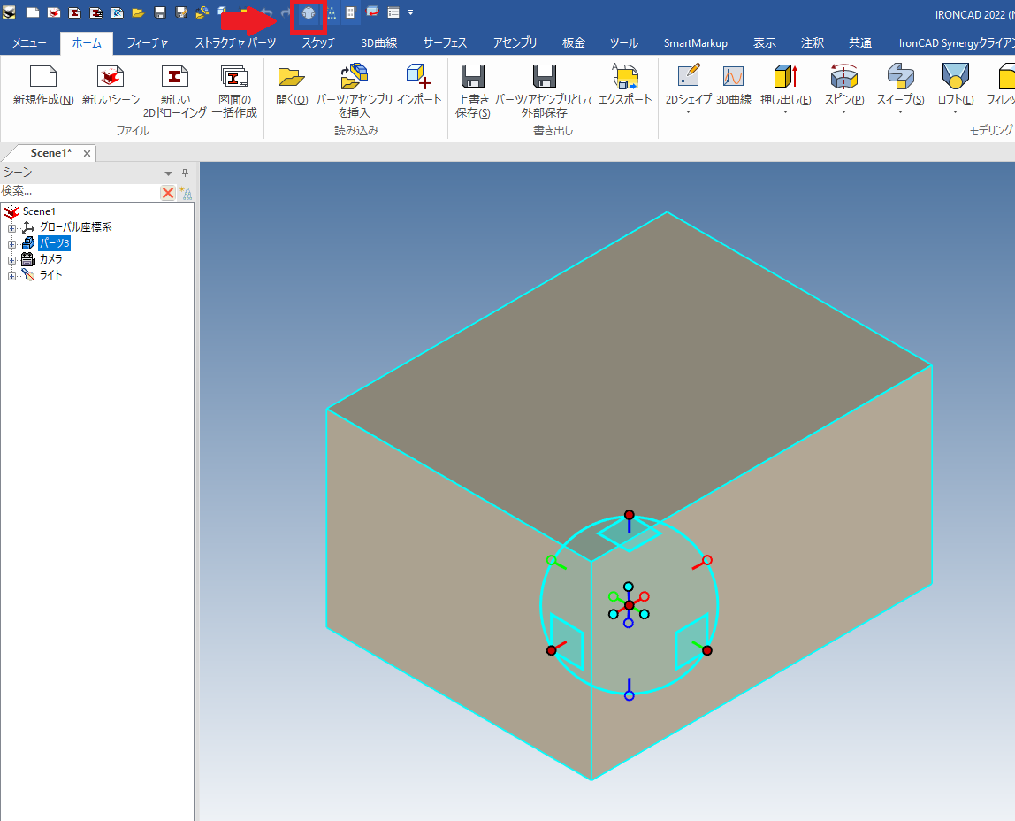Switch to the フィーチャ ribbon tab
The height and width of the screenshot is (821, 1015).
(x=147, y=42)
